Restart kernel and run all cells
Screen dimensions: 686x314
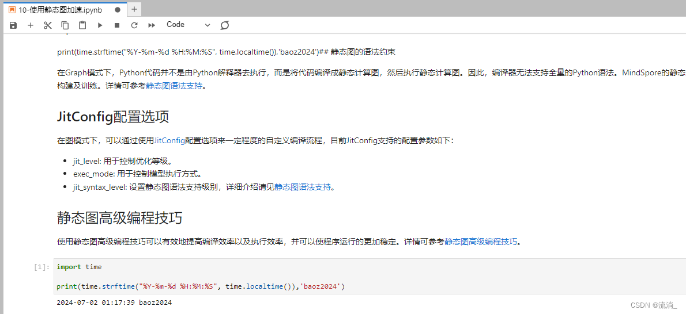click(x=152, y=25)
